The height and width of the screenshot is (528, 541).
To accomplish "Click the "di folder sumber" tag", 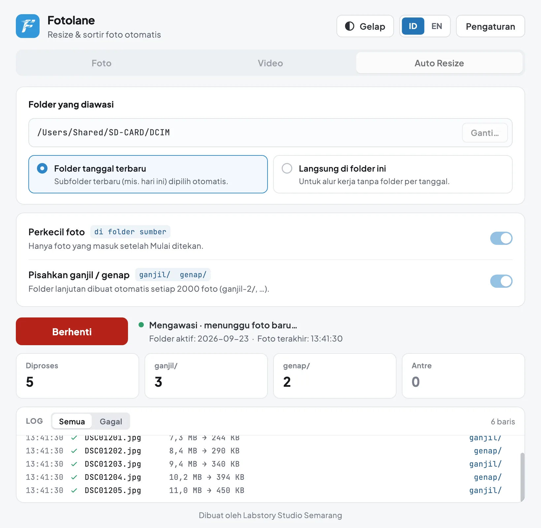I will click(130, 232).
